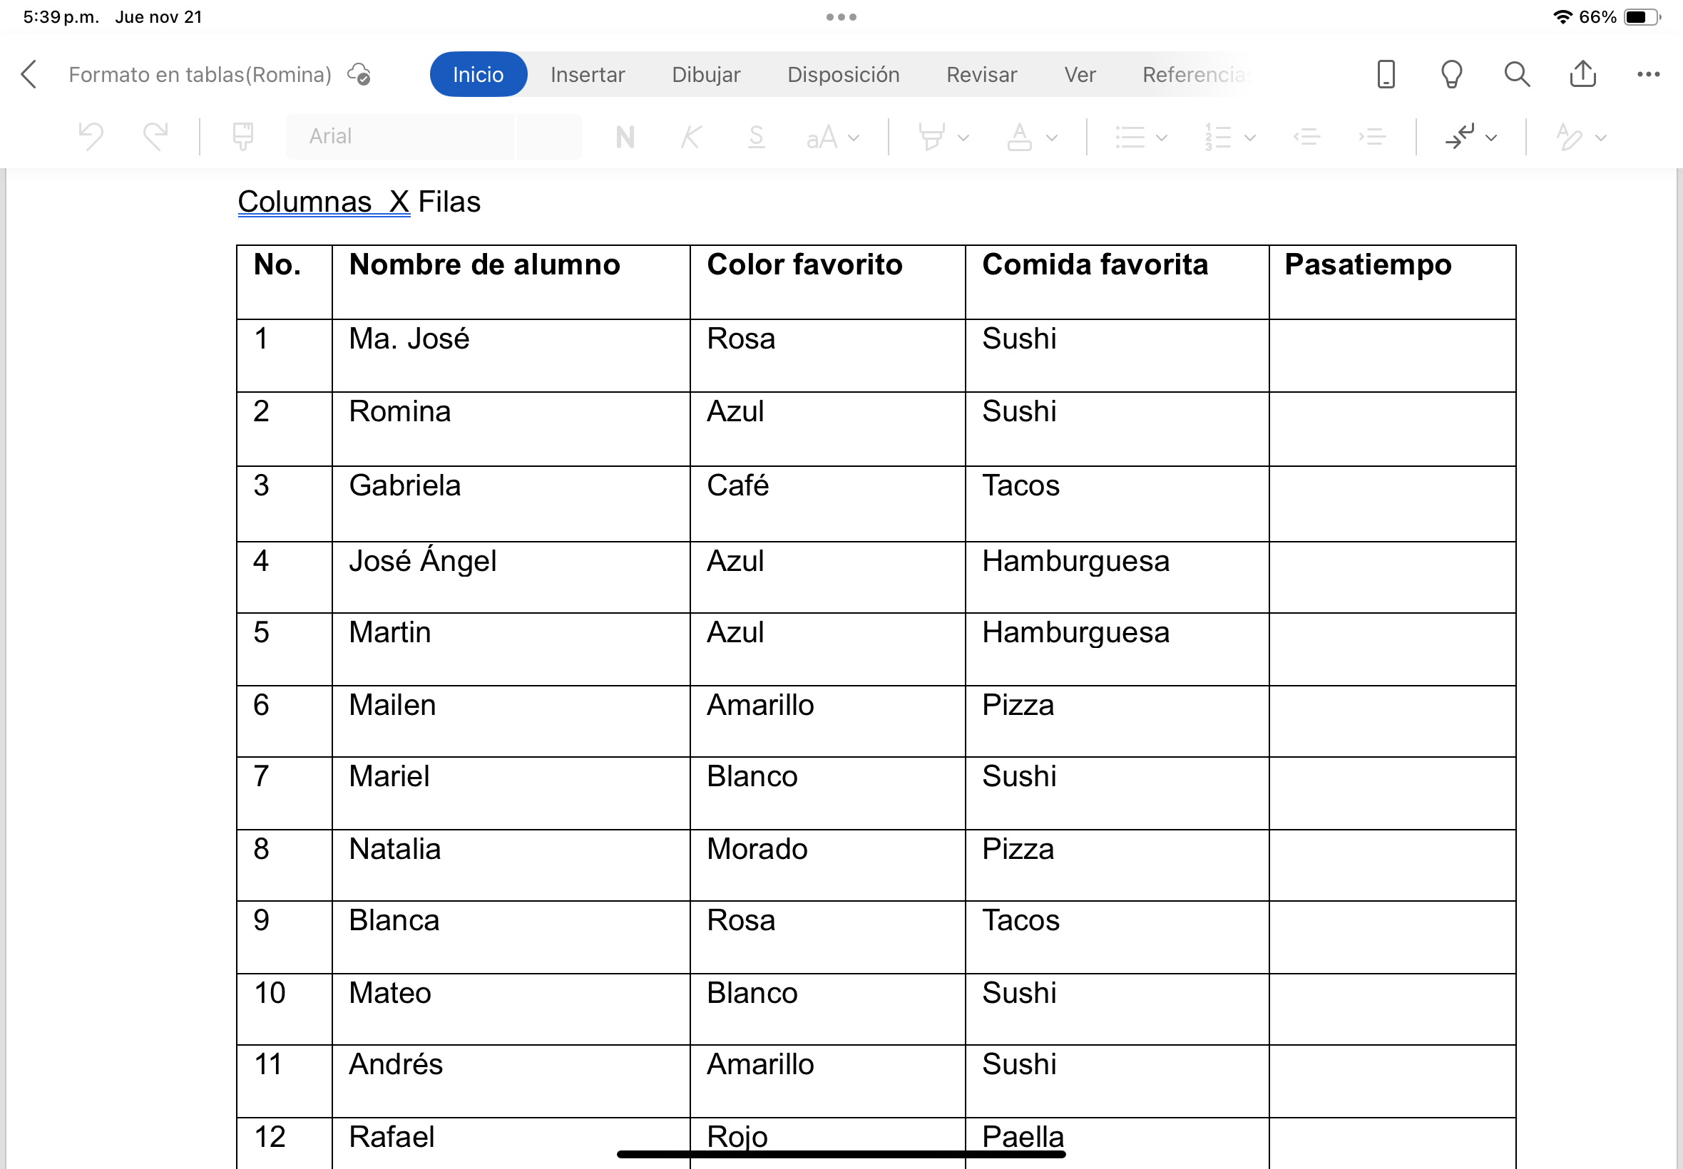1683x1169 pixels.
Task: Click the undo arrow icon
Action: pos(91,136)
